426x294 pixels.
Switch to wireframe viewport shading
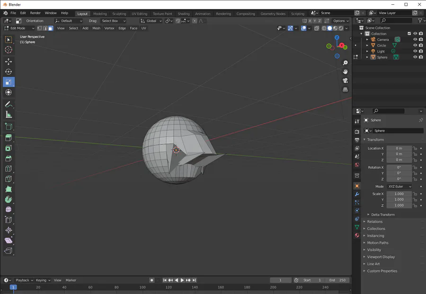click(x=324, y=28)
